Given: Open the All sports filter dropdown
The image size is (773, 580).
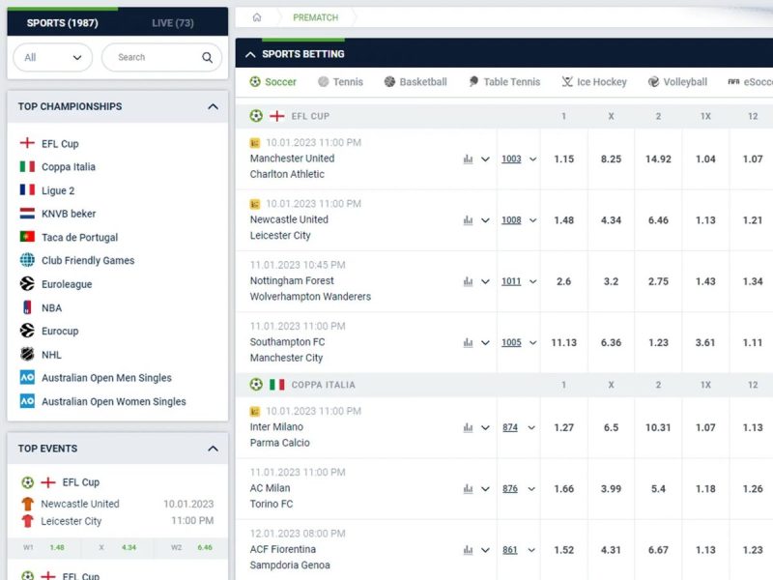Looking at the screenshot, I should [x=52, y=58].
